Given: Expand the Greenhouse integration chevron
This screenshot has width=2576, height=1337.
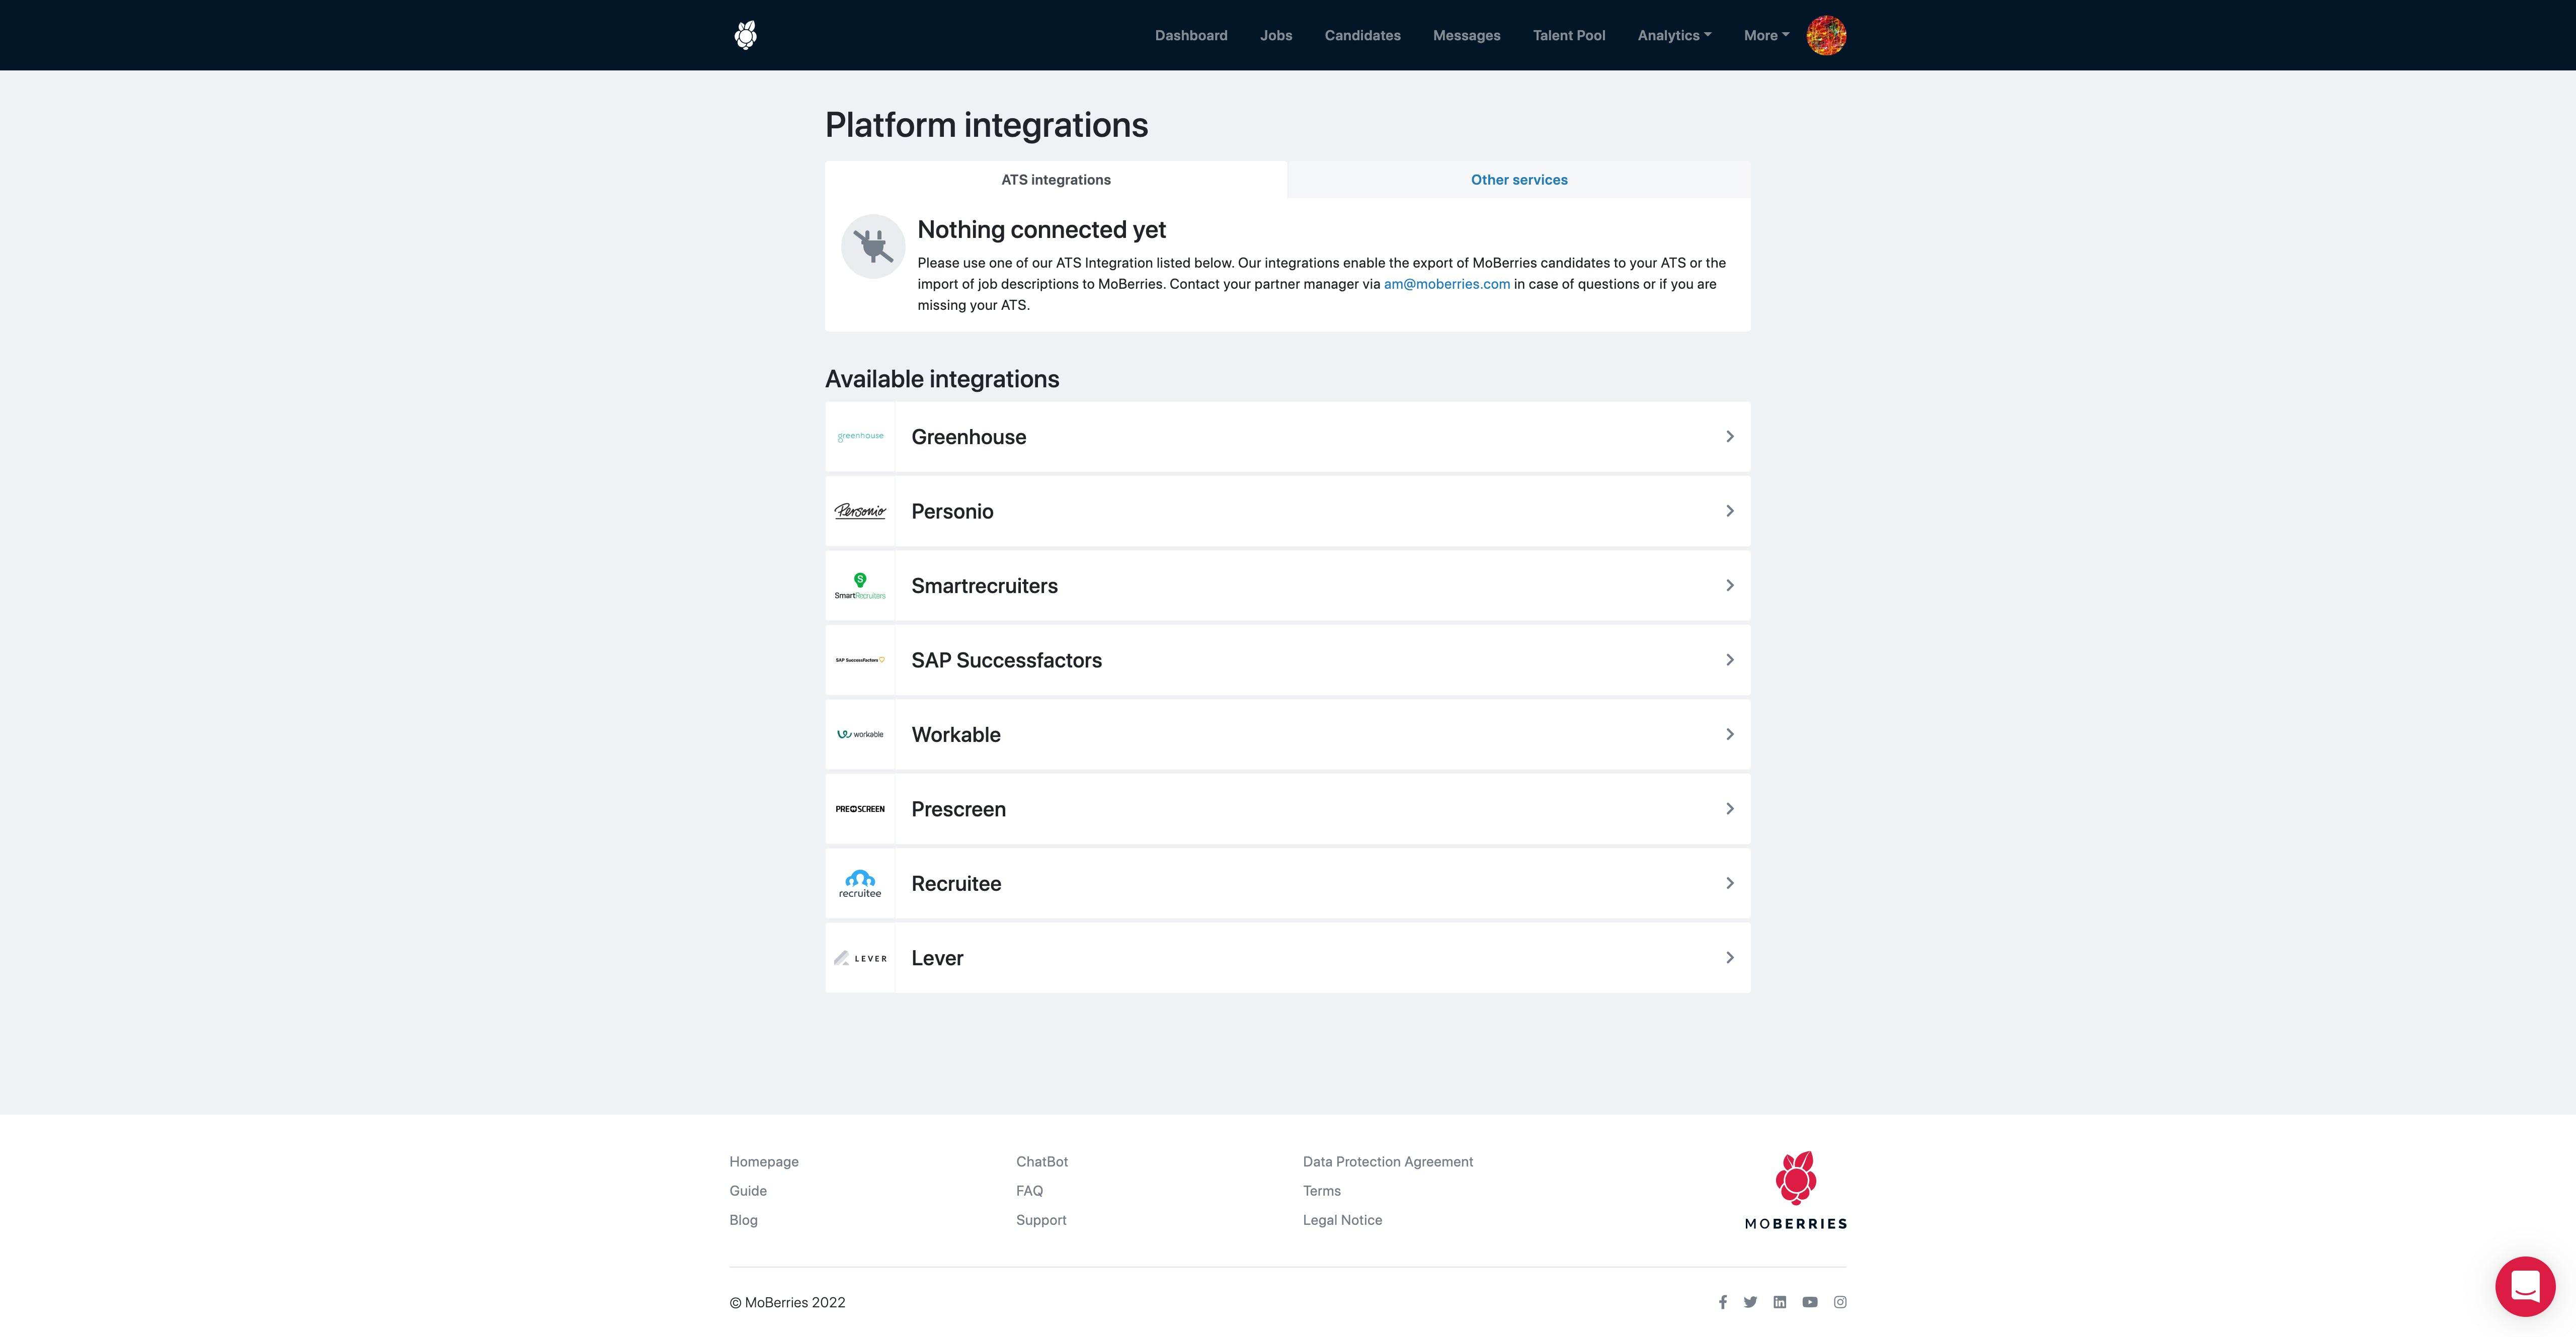Looking at the screenshot, I should click(x=1729, y=437).
